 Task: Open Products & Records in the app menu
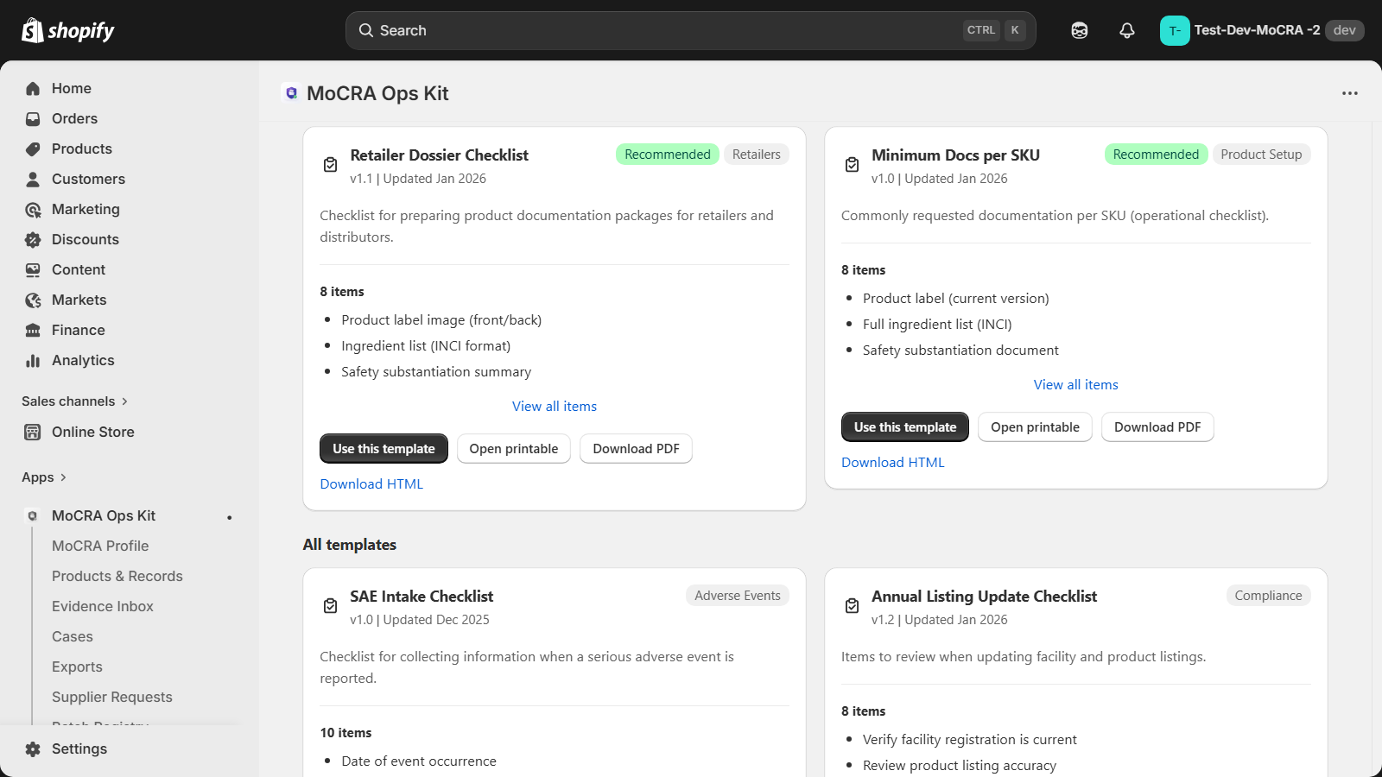[117, 576]
